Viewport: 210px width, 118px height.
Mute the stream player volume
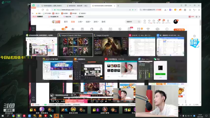click(102, 101)
